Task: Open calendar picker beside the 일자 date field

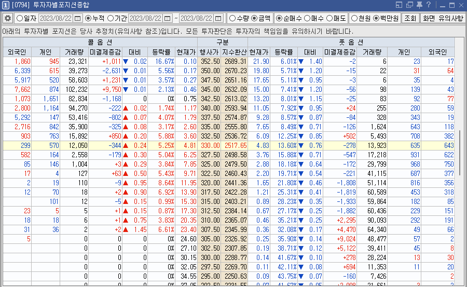Action: [77, 19]
